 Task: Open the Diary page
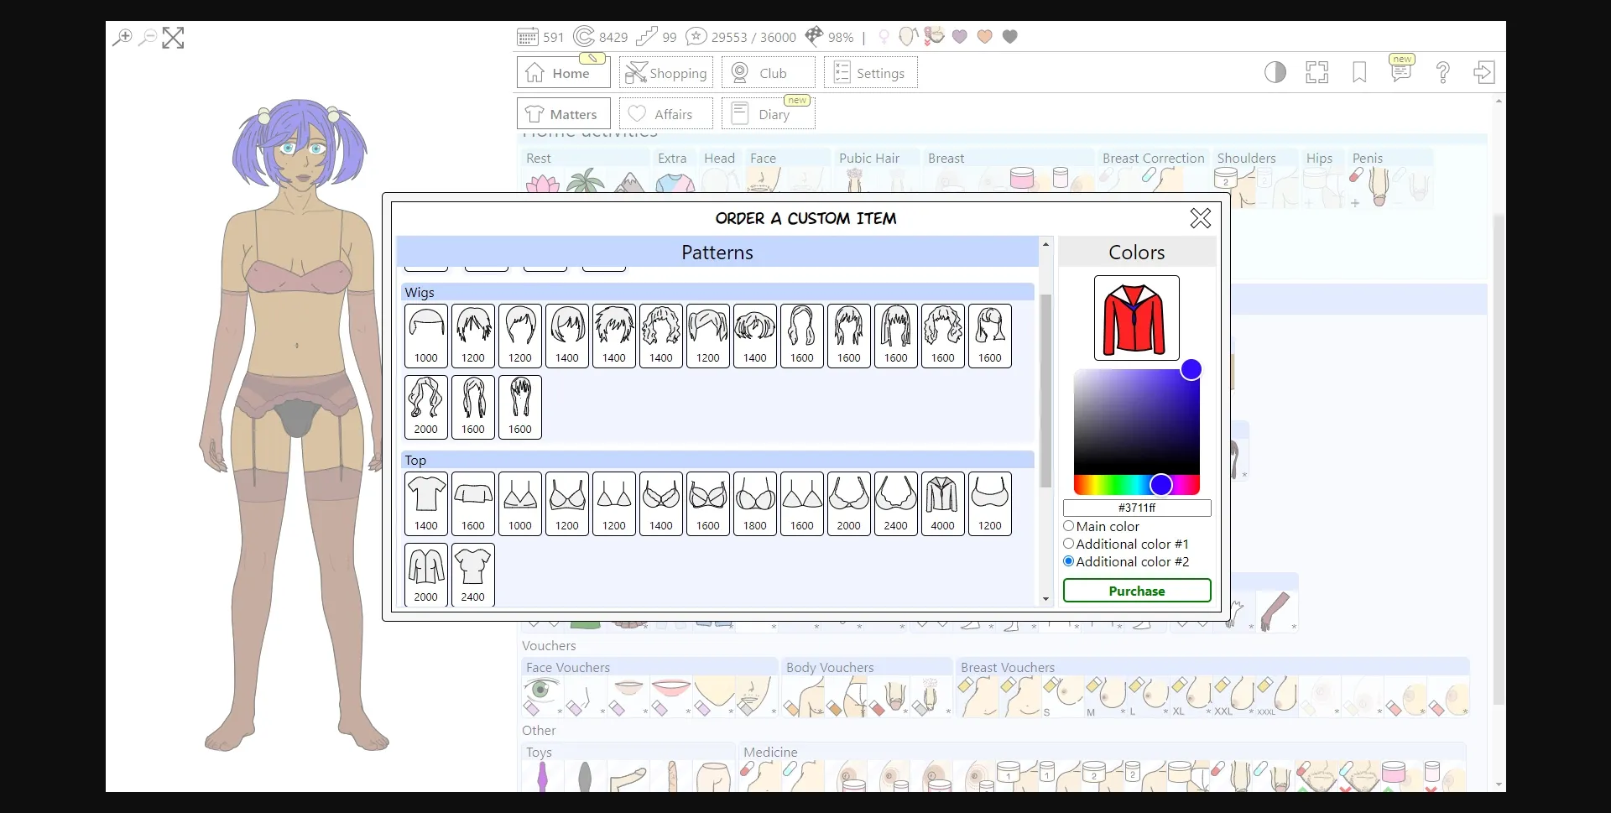click(768, 113)
